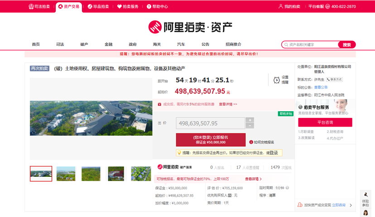Click the 加快资产成交变现 person icon

(300, 205)
